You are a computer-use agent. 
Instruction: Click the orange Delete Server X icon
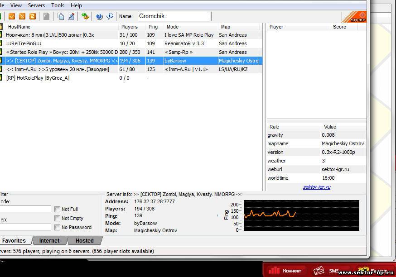click(22, 16)
